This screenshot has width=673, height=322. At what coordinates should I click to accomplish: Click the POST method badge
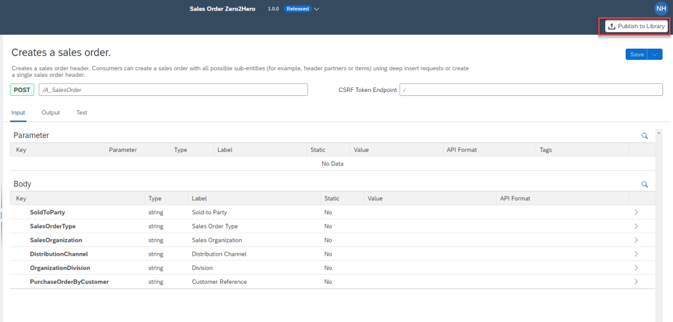(22, 90)
